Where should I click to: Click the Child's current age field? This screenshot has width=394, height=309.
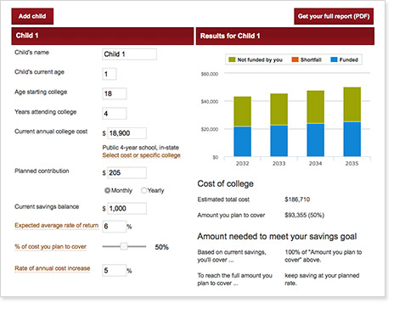tap(110, 74)
